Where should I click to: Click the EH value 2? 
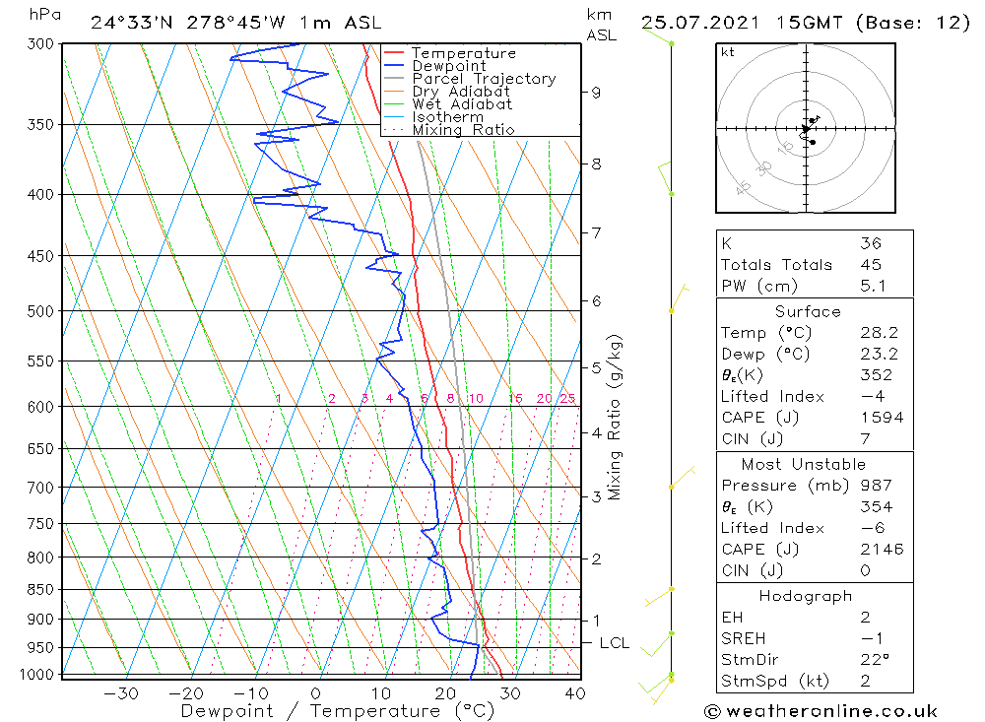pyautogui.click(x=866, y=617)
